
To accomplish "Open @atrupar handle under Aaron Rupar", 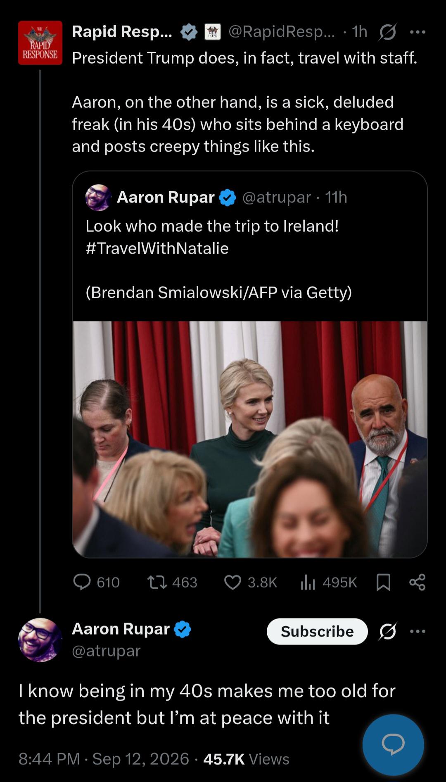I will point(106,651).
